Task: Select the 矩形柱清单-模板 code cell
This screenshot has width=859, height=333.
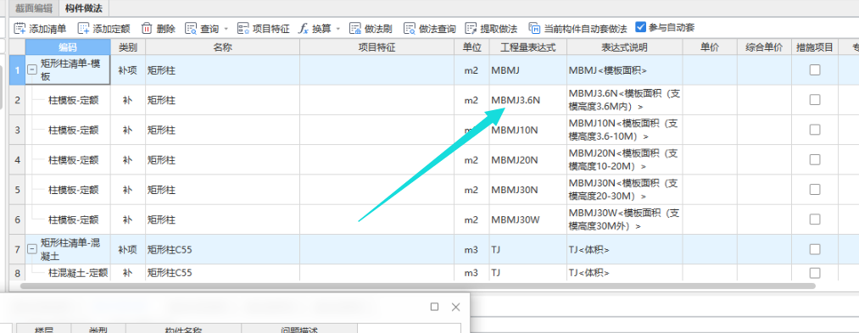Action: (68, 70)
